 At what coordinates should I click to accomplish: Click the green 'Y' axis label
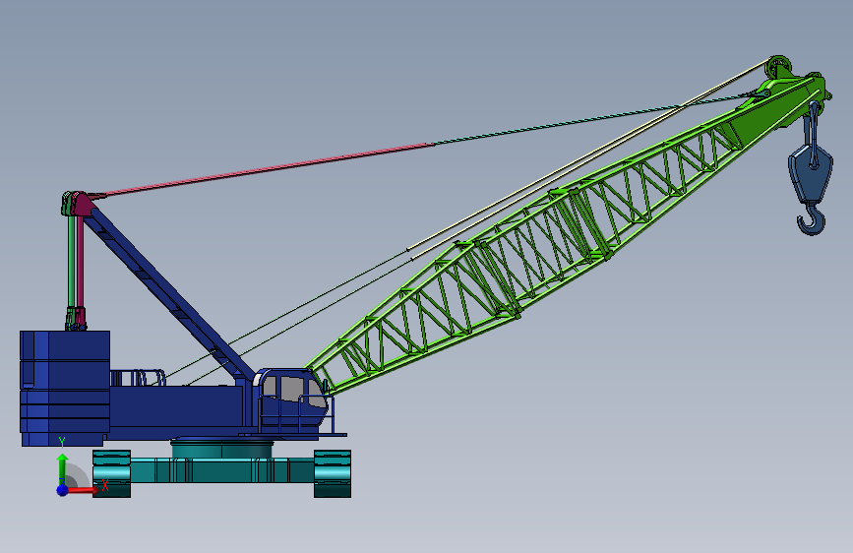[62, 443]
